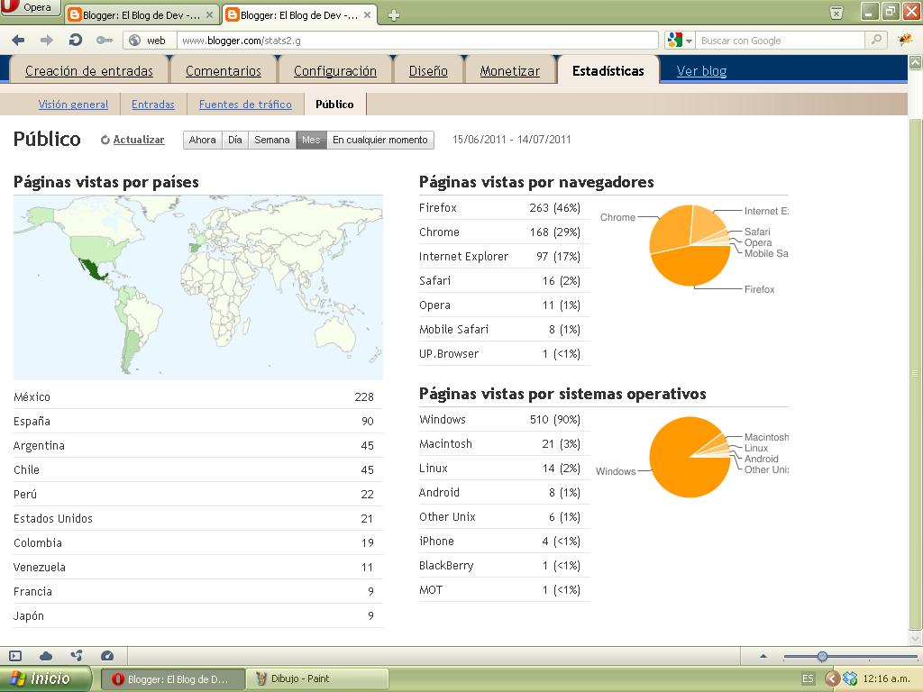Image resolution: width=923 pixels, height=692 pixels.
Task: Click the BlackBerry operating system row
Action: (504, 566)
